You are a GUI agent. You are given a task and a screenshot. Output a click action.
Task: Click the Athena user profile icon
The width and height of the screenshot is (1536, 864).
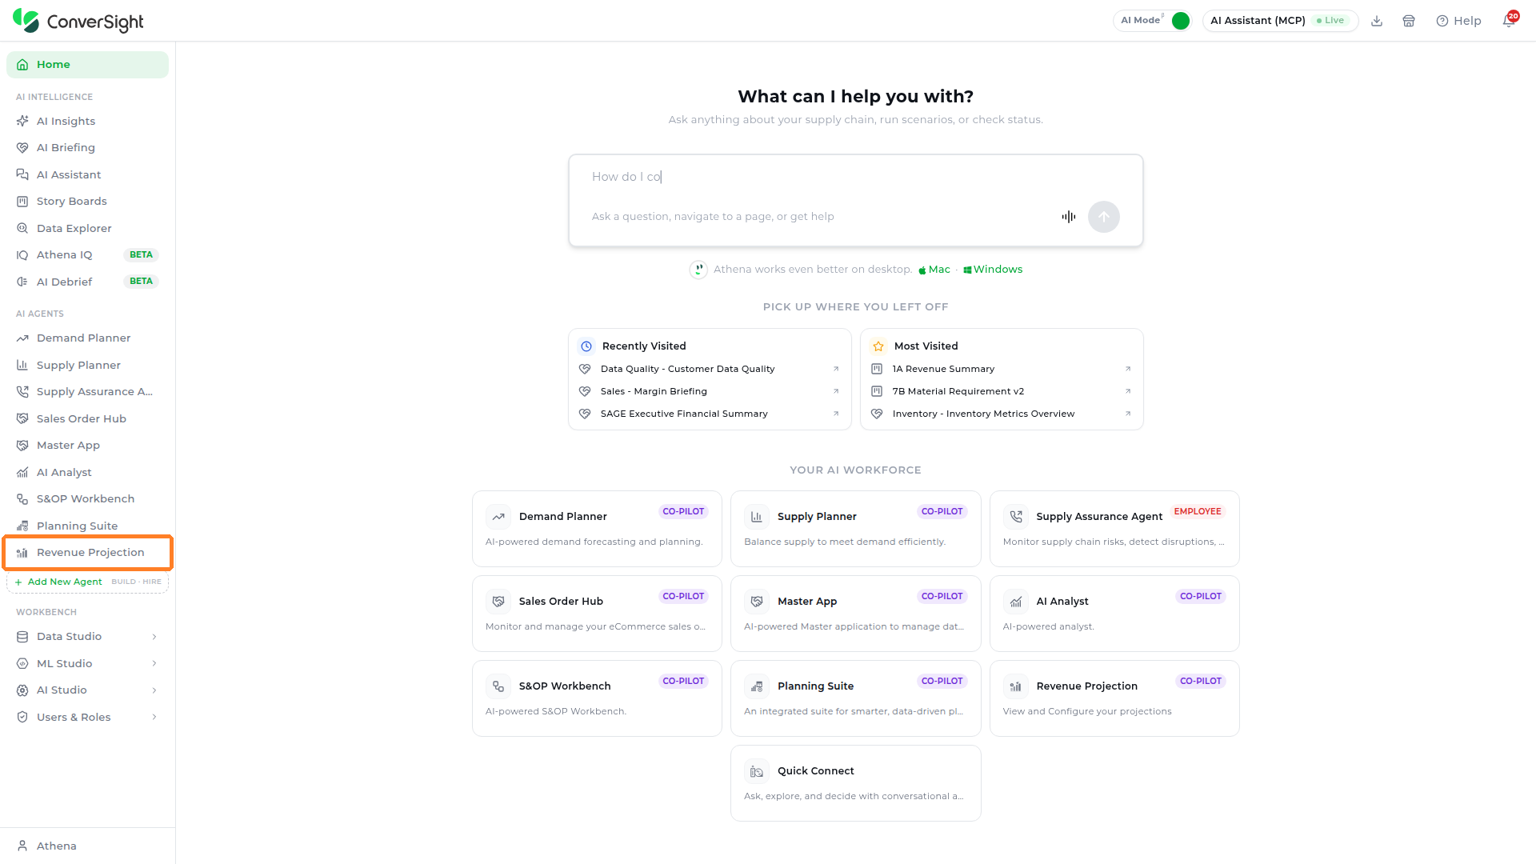click(x=22, y=846)
